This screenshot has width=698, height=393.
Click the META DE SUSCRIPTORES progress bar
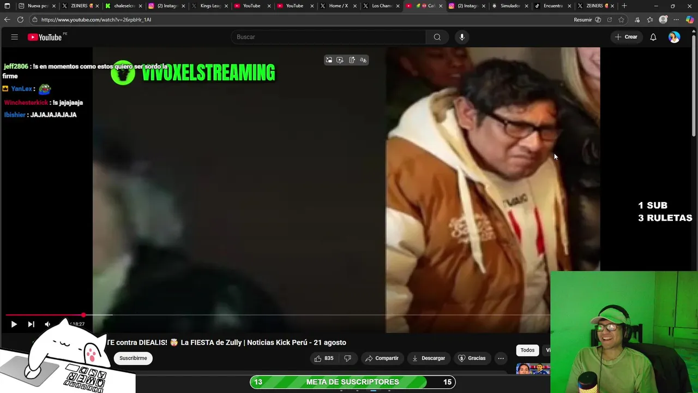353,382
